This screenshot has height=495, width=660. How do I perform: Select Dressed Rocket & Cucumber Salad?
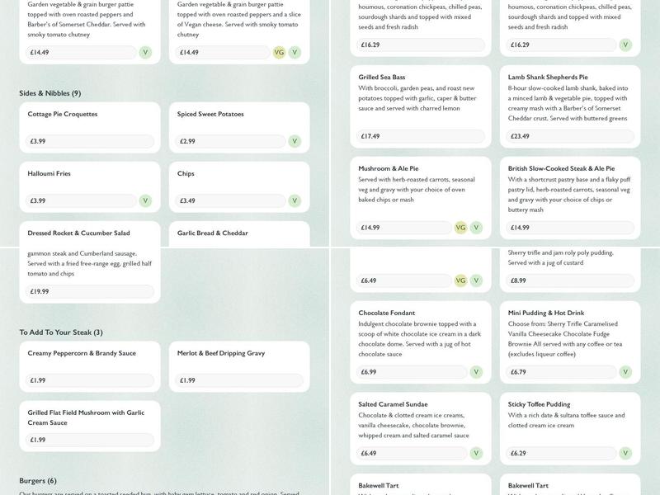(78, 233)
